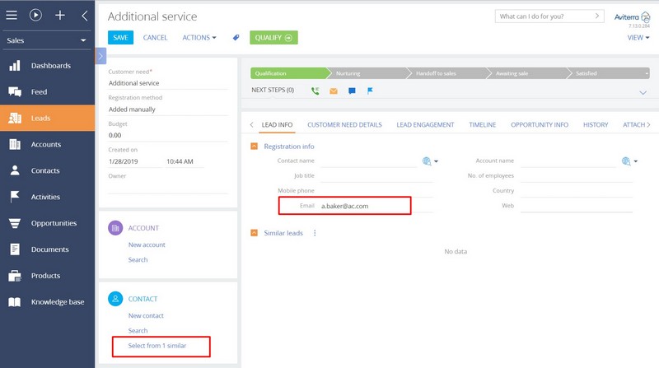
Task: Switch to the HISTORY tab
Action: click(596, 125)
